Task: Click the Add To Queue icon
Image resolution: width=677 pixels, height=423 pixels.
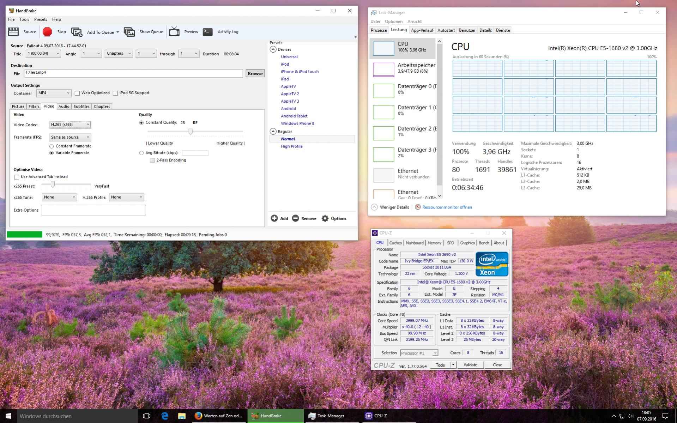Action: pos(77,32)
